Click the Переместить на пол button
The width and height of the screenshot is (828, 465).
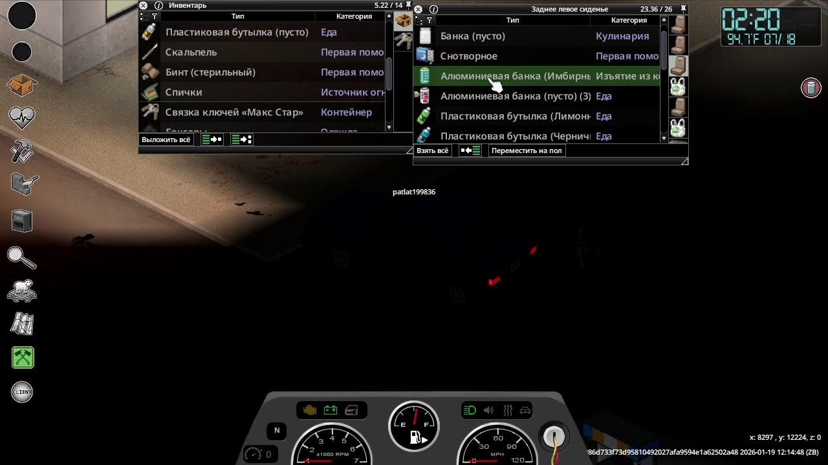point(527,150)
